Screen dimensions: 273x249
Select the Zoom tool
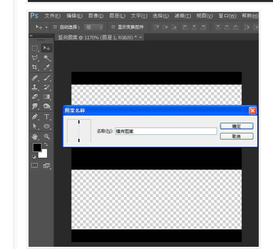pyautogui.click(x=47, y=137)
